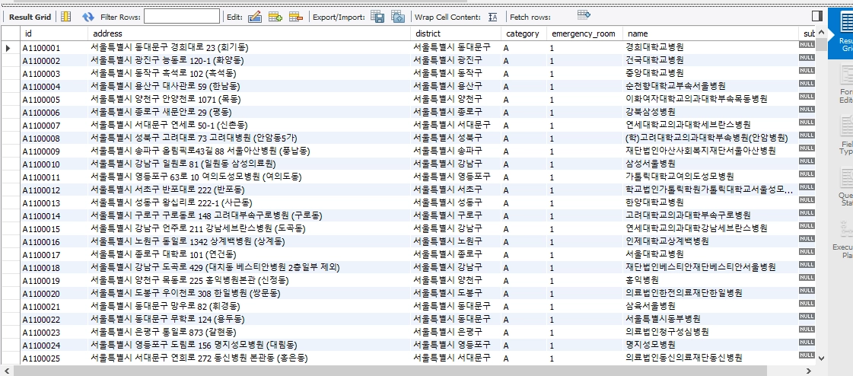Select row marker for A1100001
Screen dimensions: 853x376
(10, 48)
